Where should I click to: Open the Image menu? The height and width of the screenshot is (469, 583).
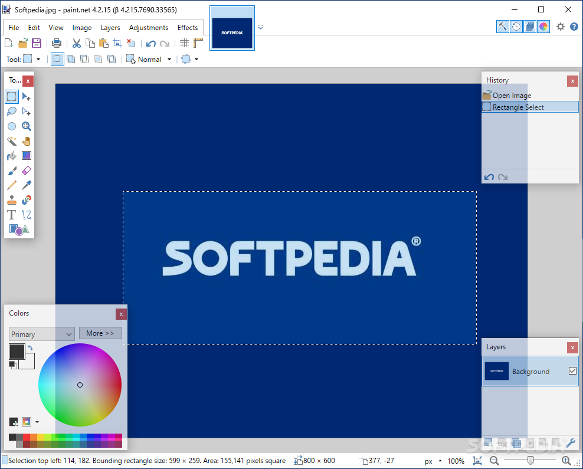coord(82,28)
